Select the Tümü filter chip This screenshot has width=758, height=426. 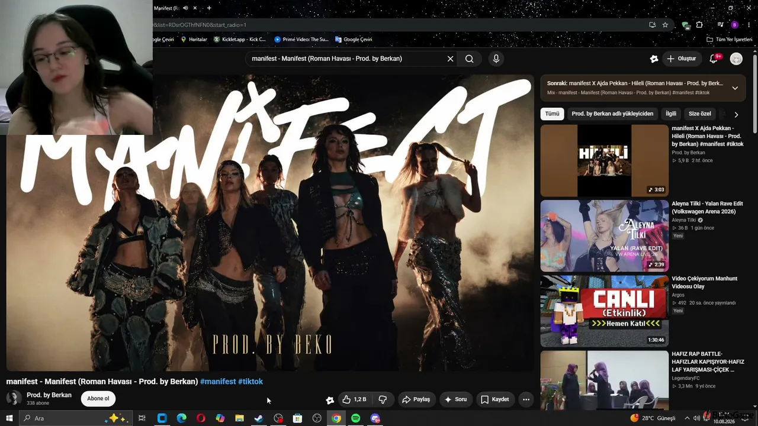pos(552,114)
